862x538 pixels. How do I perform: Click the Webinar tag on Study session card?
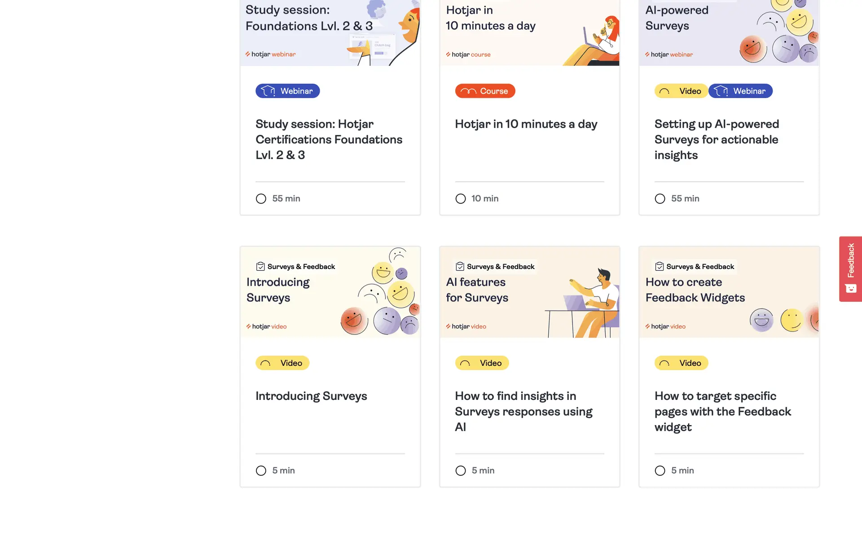tap(287, 91)
